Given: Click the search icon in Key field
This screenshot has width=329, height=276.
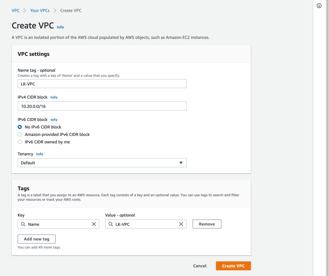Looking at the screenshot, I should (23, 224).
